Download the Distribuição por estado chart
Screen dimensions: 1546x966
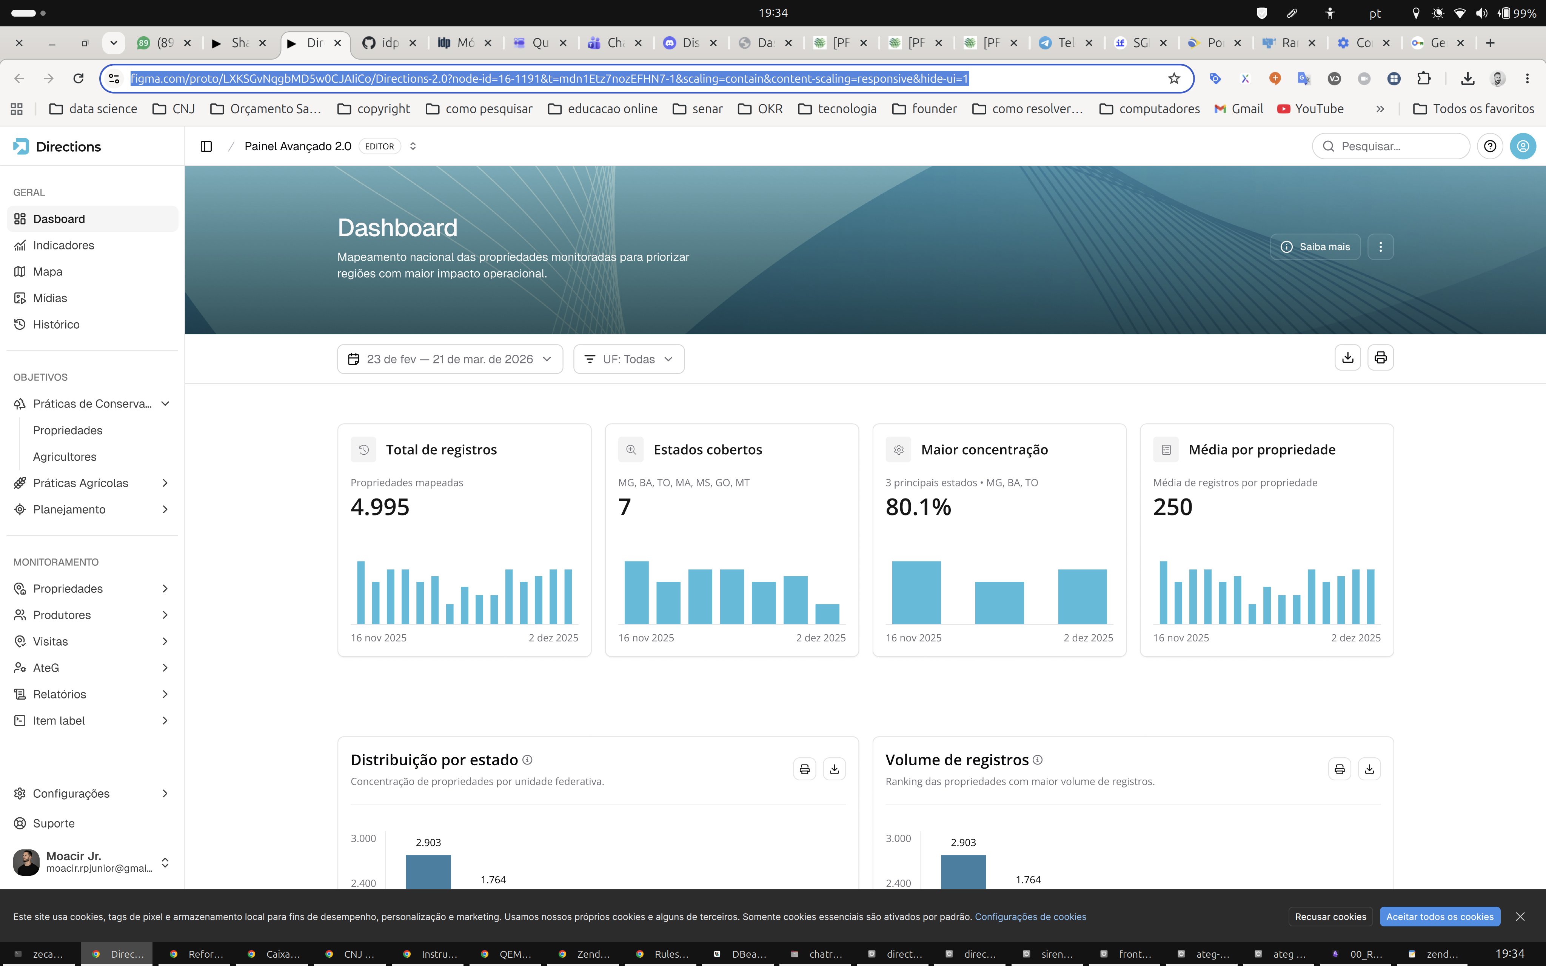834,769
